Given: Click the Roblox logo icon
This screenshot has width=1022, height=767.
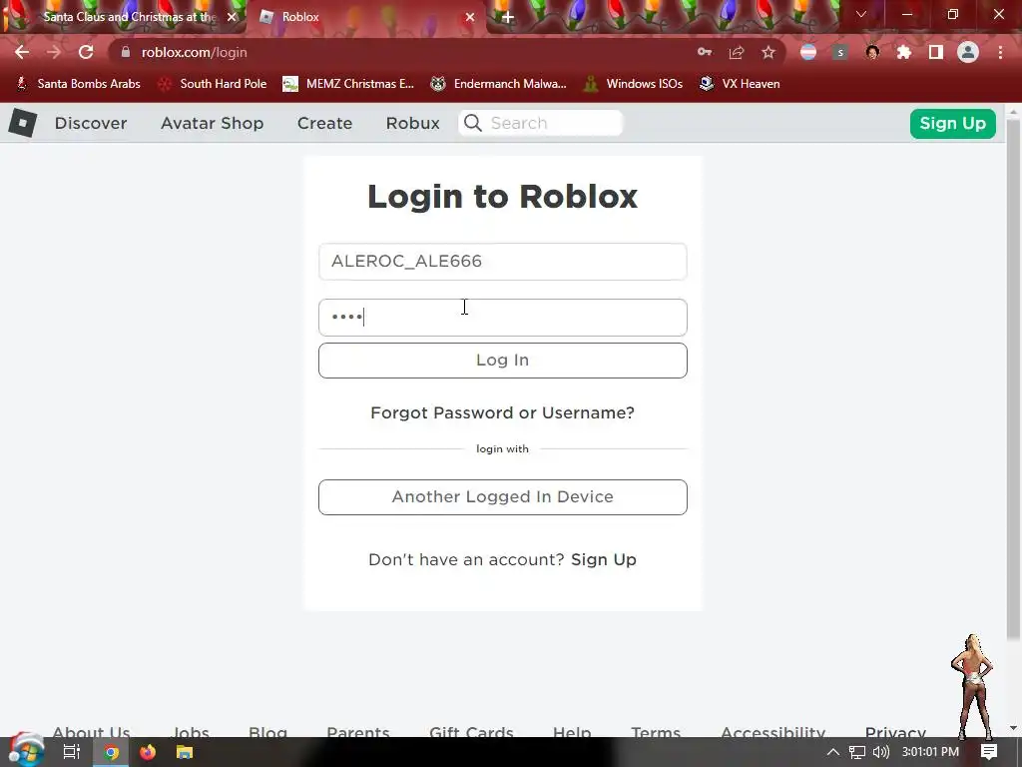Looking at the screenshot, I should tap(23, 123).
